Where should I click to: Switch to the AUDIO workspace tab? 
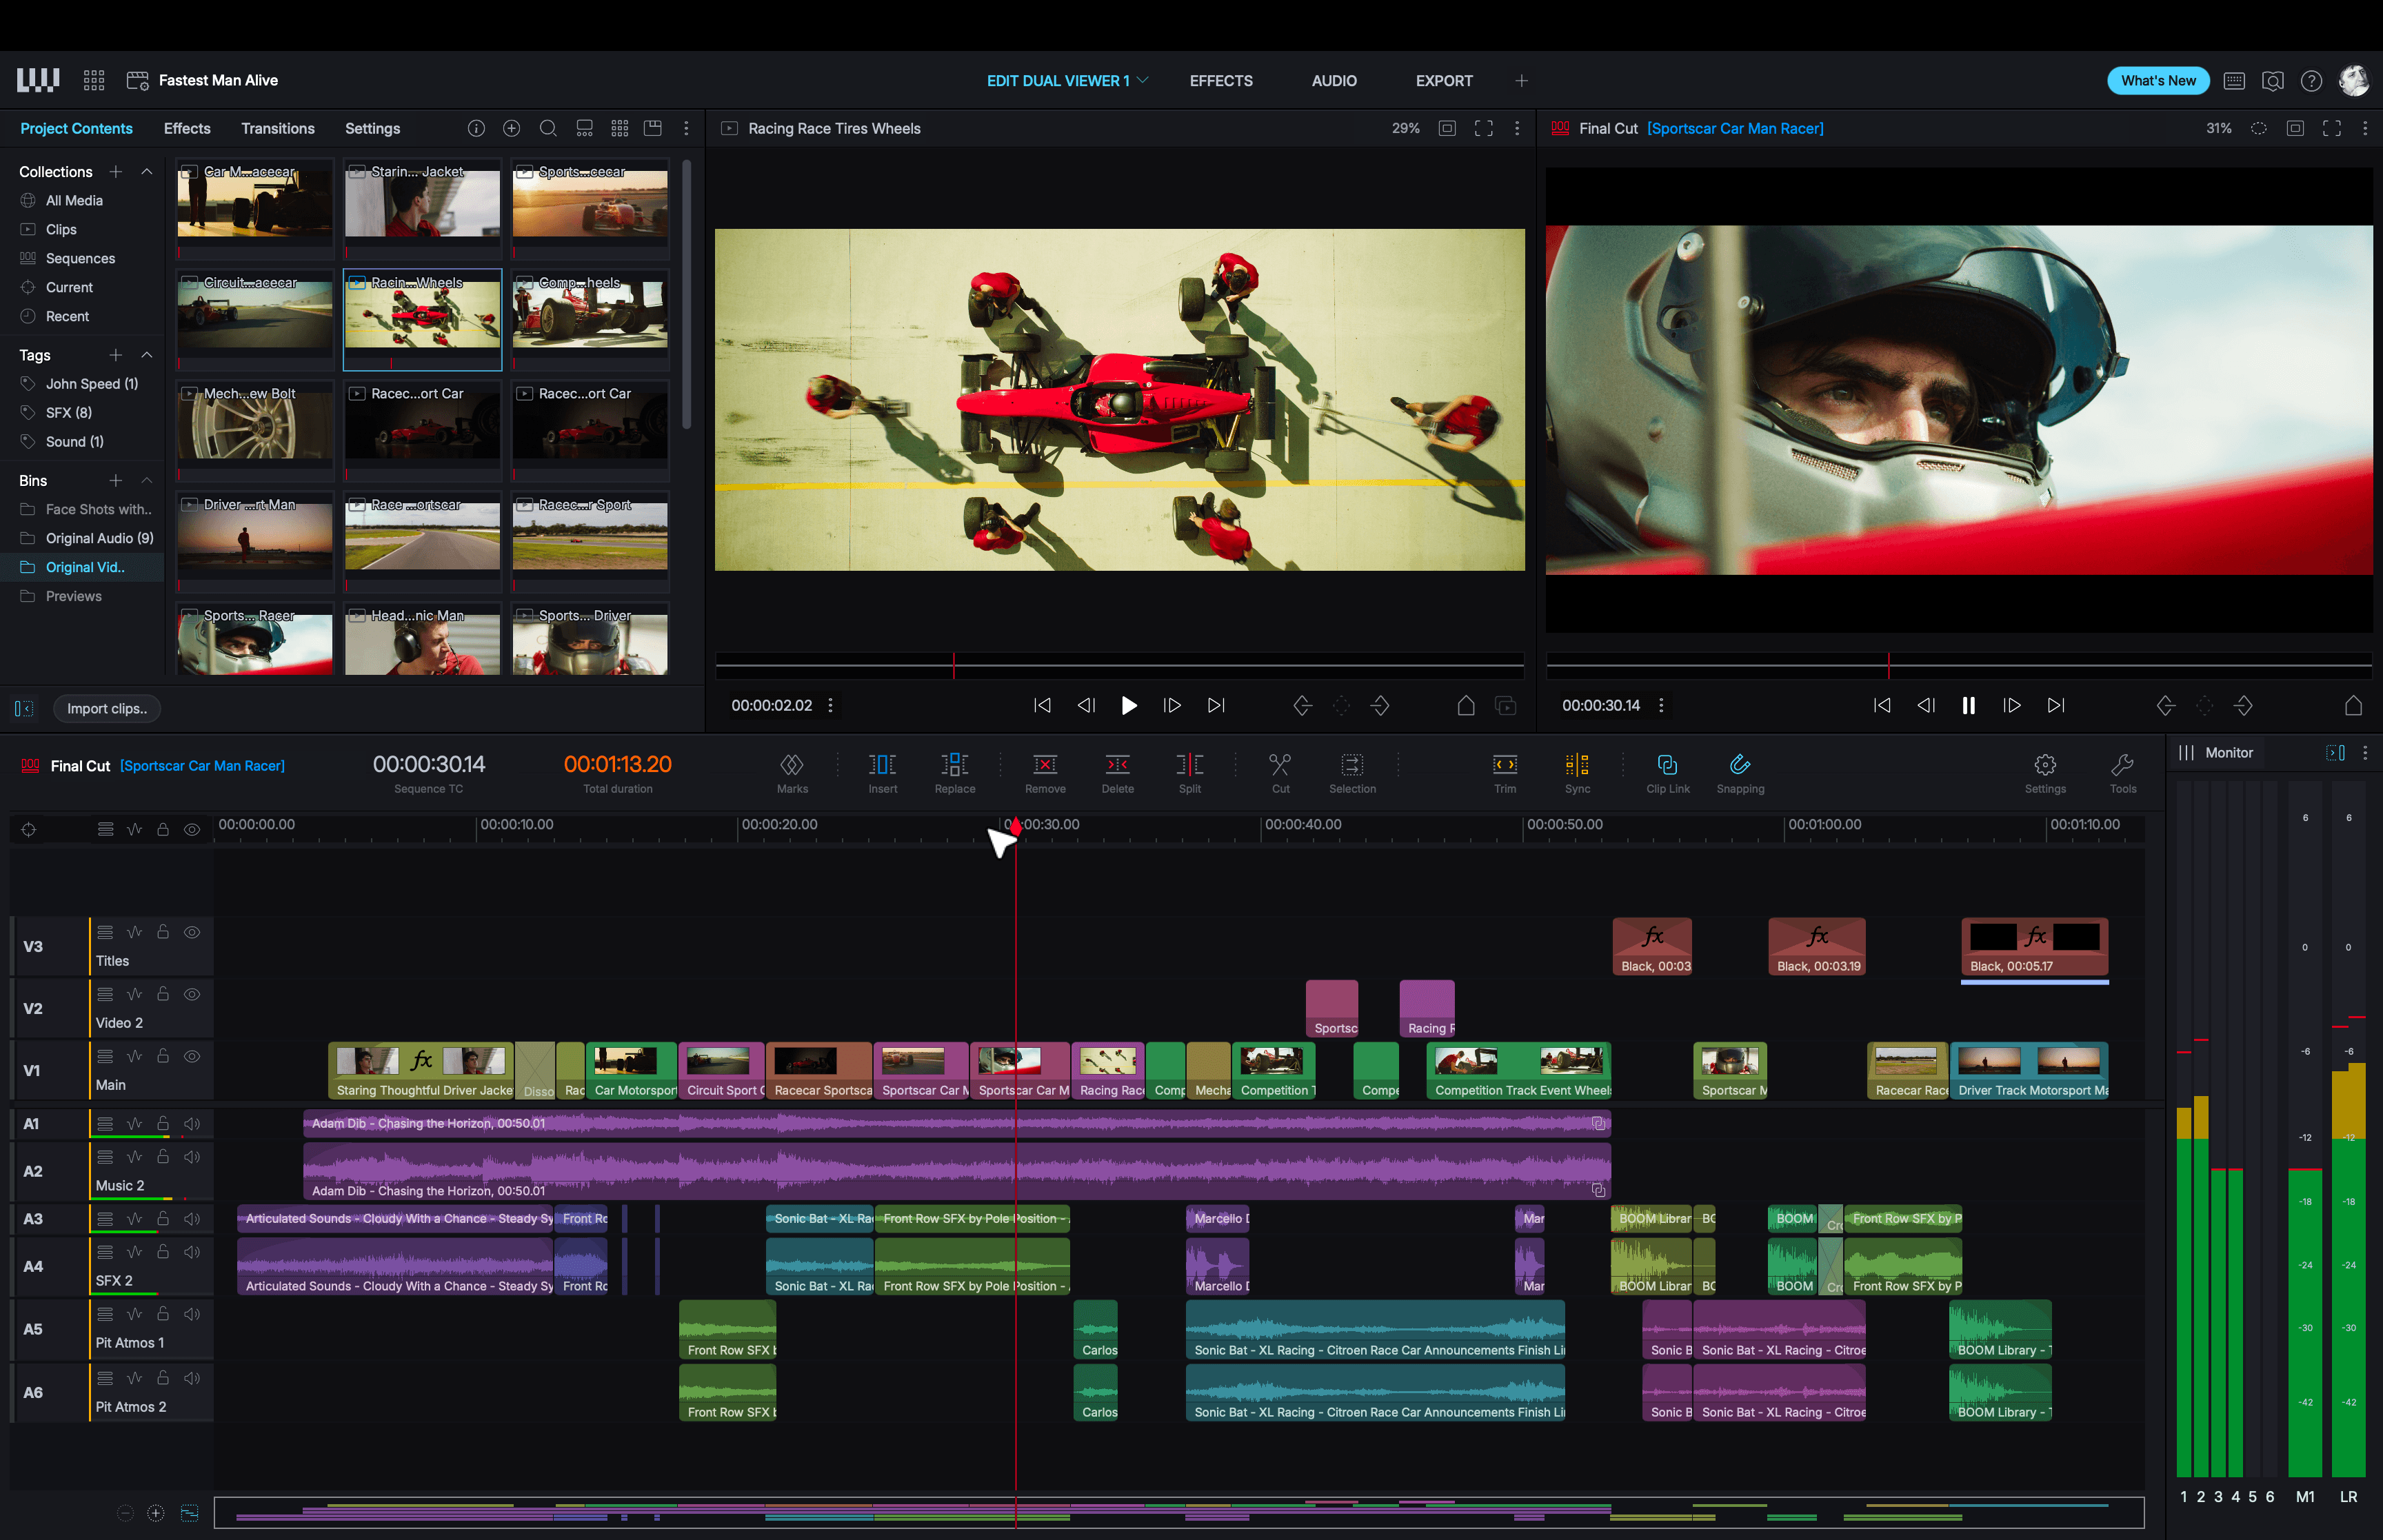pos(1334,81)
